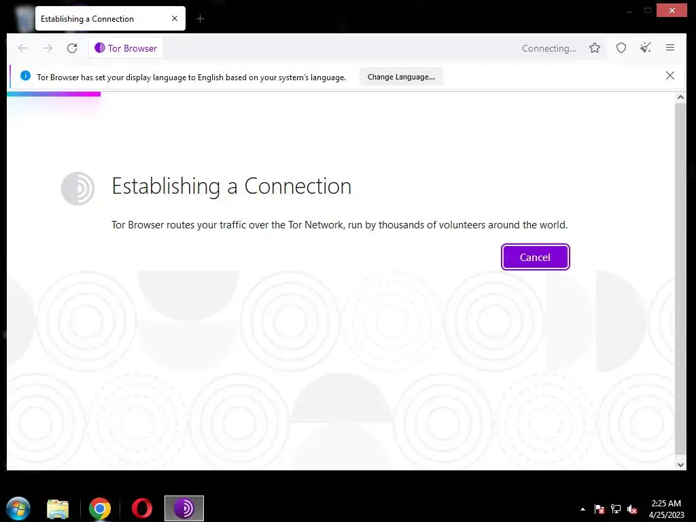Click the Action Center flag icon
696x522 pixels.
click(x=599, y=509)
